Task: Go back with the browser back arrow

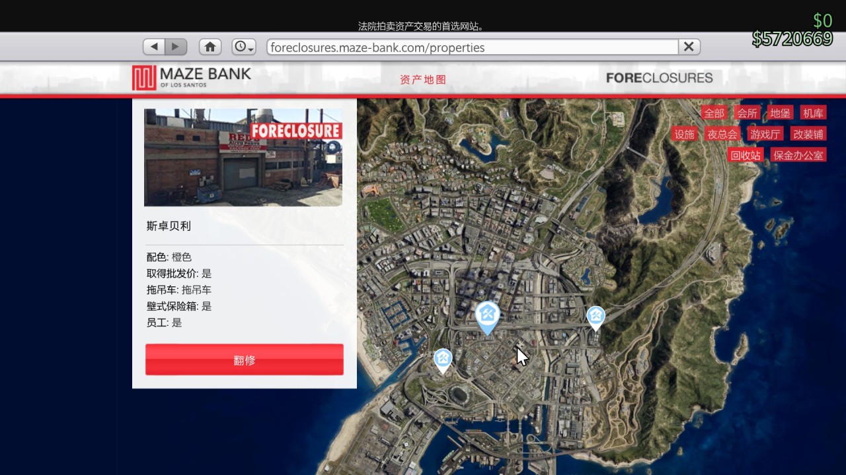Action: point(154,47)
